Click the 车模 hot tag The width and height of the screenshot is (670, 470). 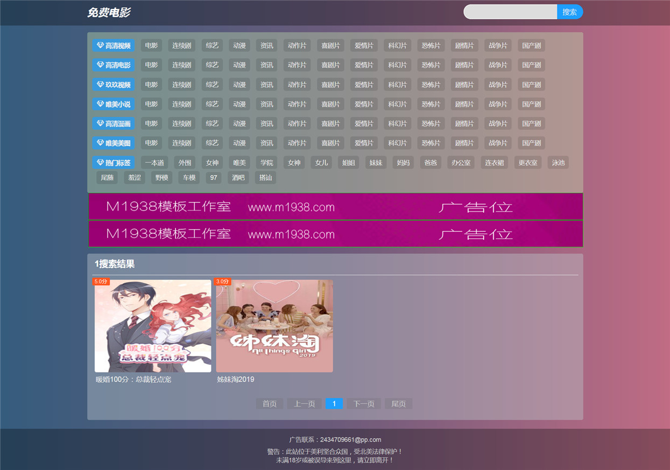click(189, 178)
